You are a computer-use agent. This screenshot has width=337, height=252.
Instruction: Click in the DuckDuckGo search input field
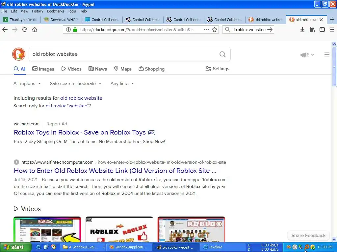point(125,54)
